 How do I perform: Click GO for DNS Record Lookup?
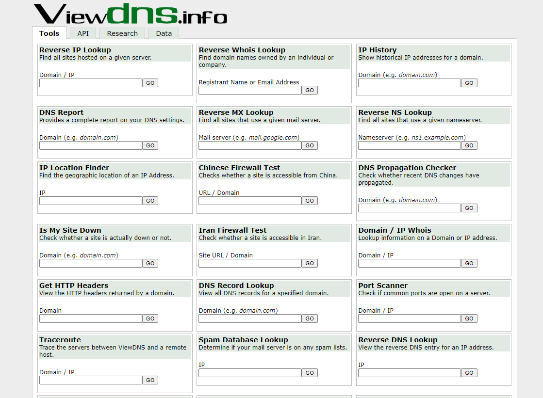[x=310, y=319]
